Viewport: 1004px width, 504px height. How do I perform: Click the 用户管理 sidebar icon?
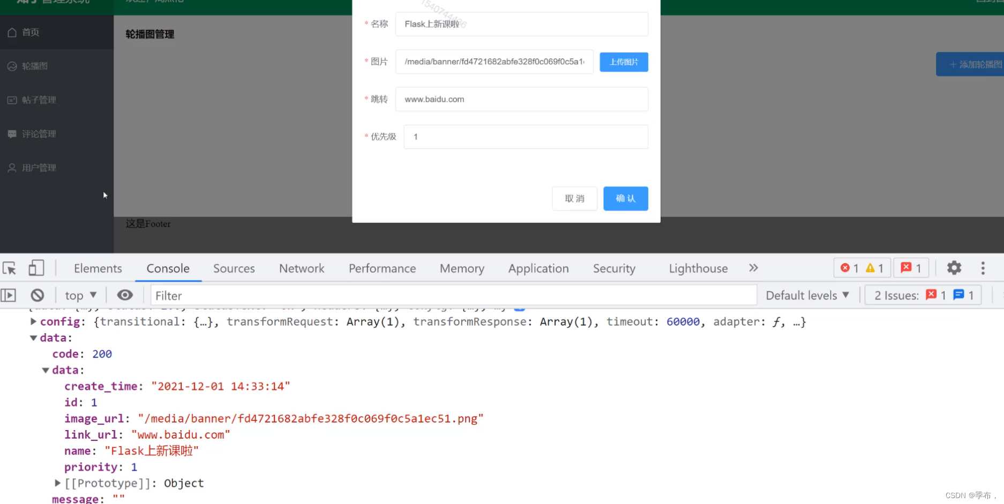[x=12, y=168]
